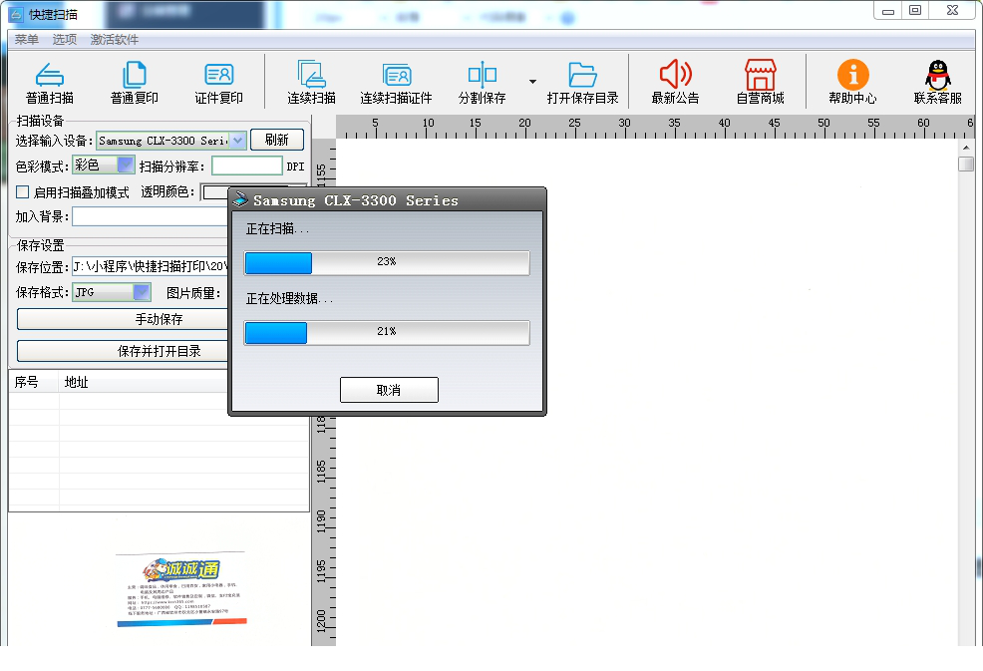Screen dimensions: 983x671
Task: Click the 扫描分辨率 DPI input field
Action: [x=246, y=167]
